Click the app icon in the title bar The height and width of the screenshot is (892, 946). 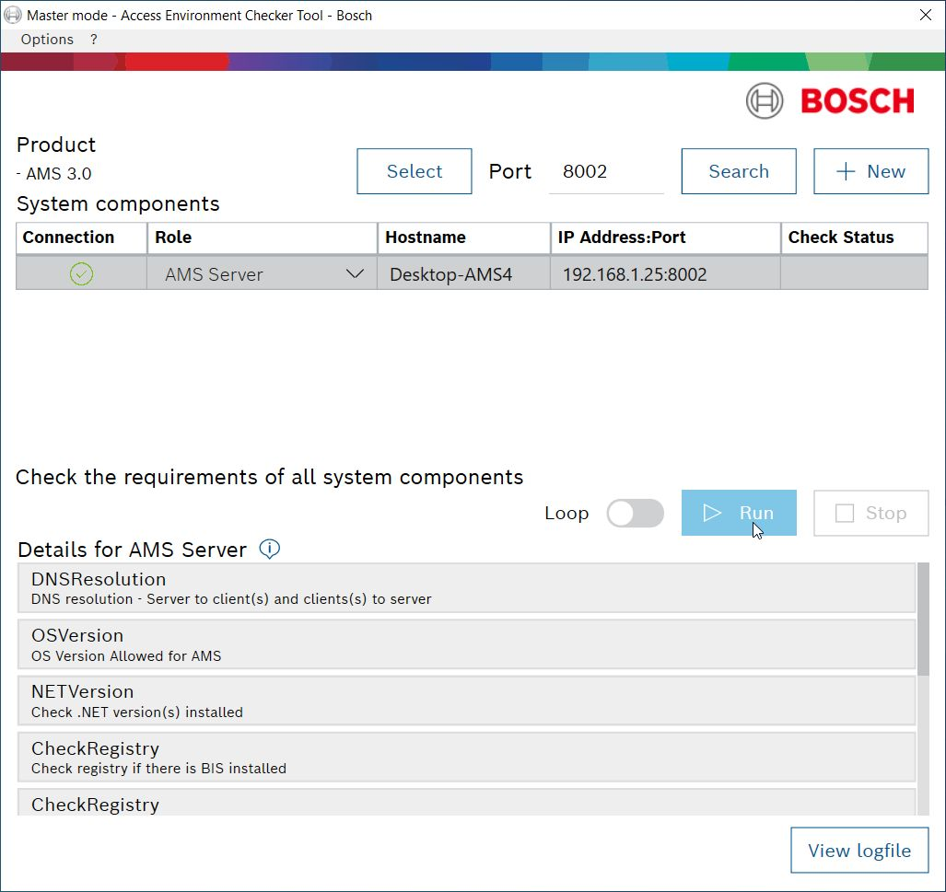(x=13, y=16)
